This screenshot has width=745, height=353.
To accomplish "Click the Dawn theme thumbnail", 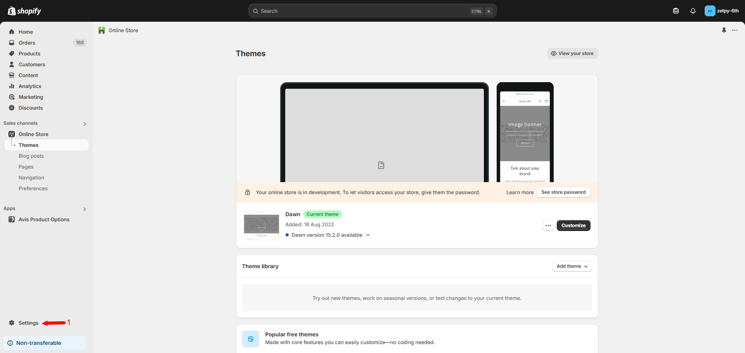I will (262, 226).
